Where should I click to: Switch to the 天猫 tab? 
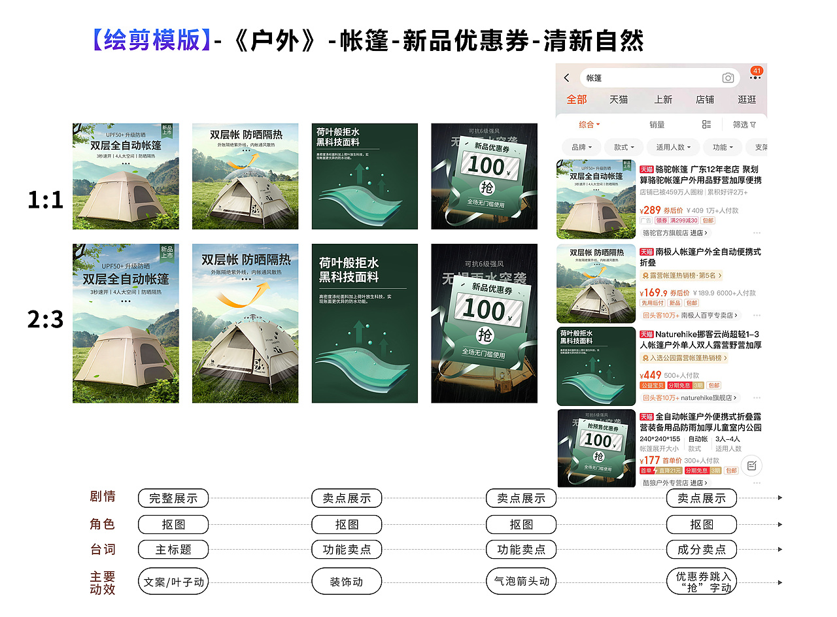tap(619, 99)
